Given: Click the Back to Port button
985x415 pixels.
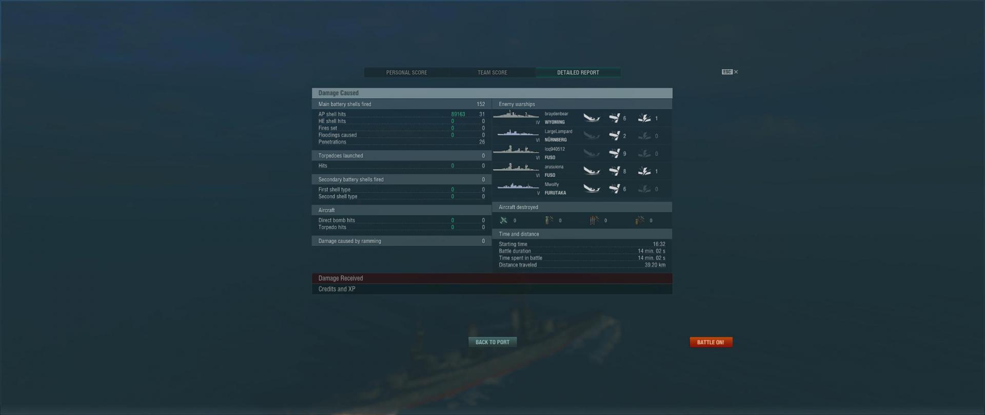Looking at the screenshot, I should pyautogui.click(x=493, y=342).
